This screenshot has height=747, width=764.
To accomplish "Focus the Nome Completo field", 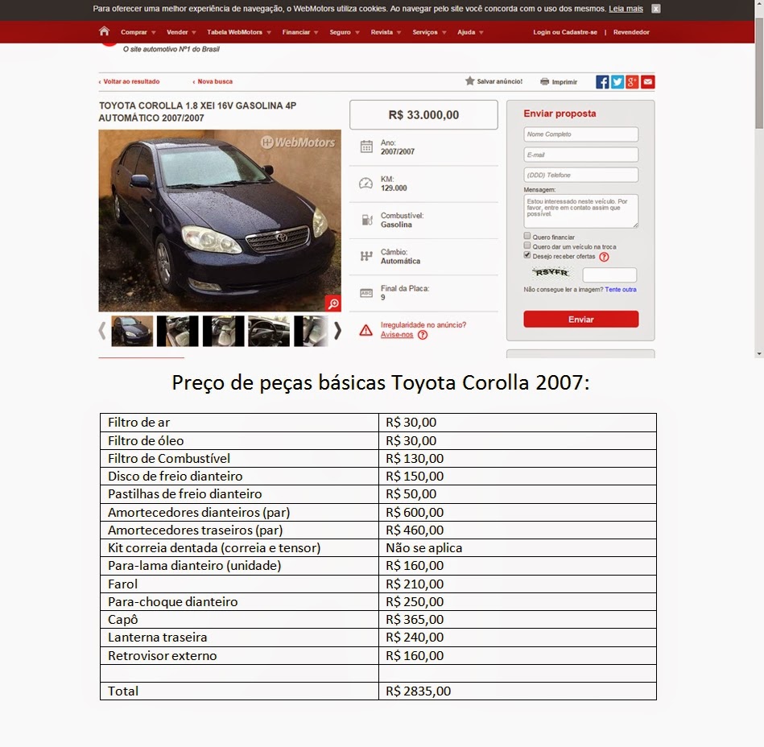I will pyautogui.click(x=580, y=134).
